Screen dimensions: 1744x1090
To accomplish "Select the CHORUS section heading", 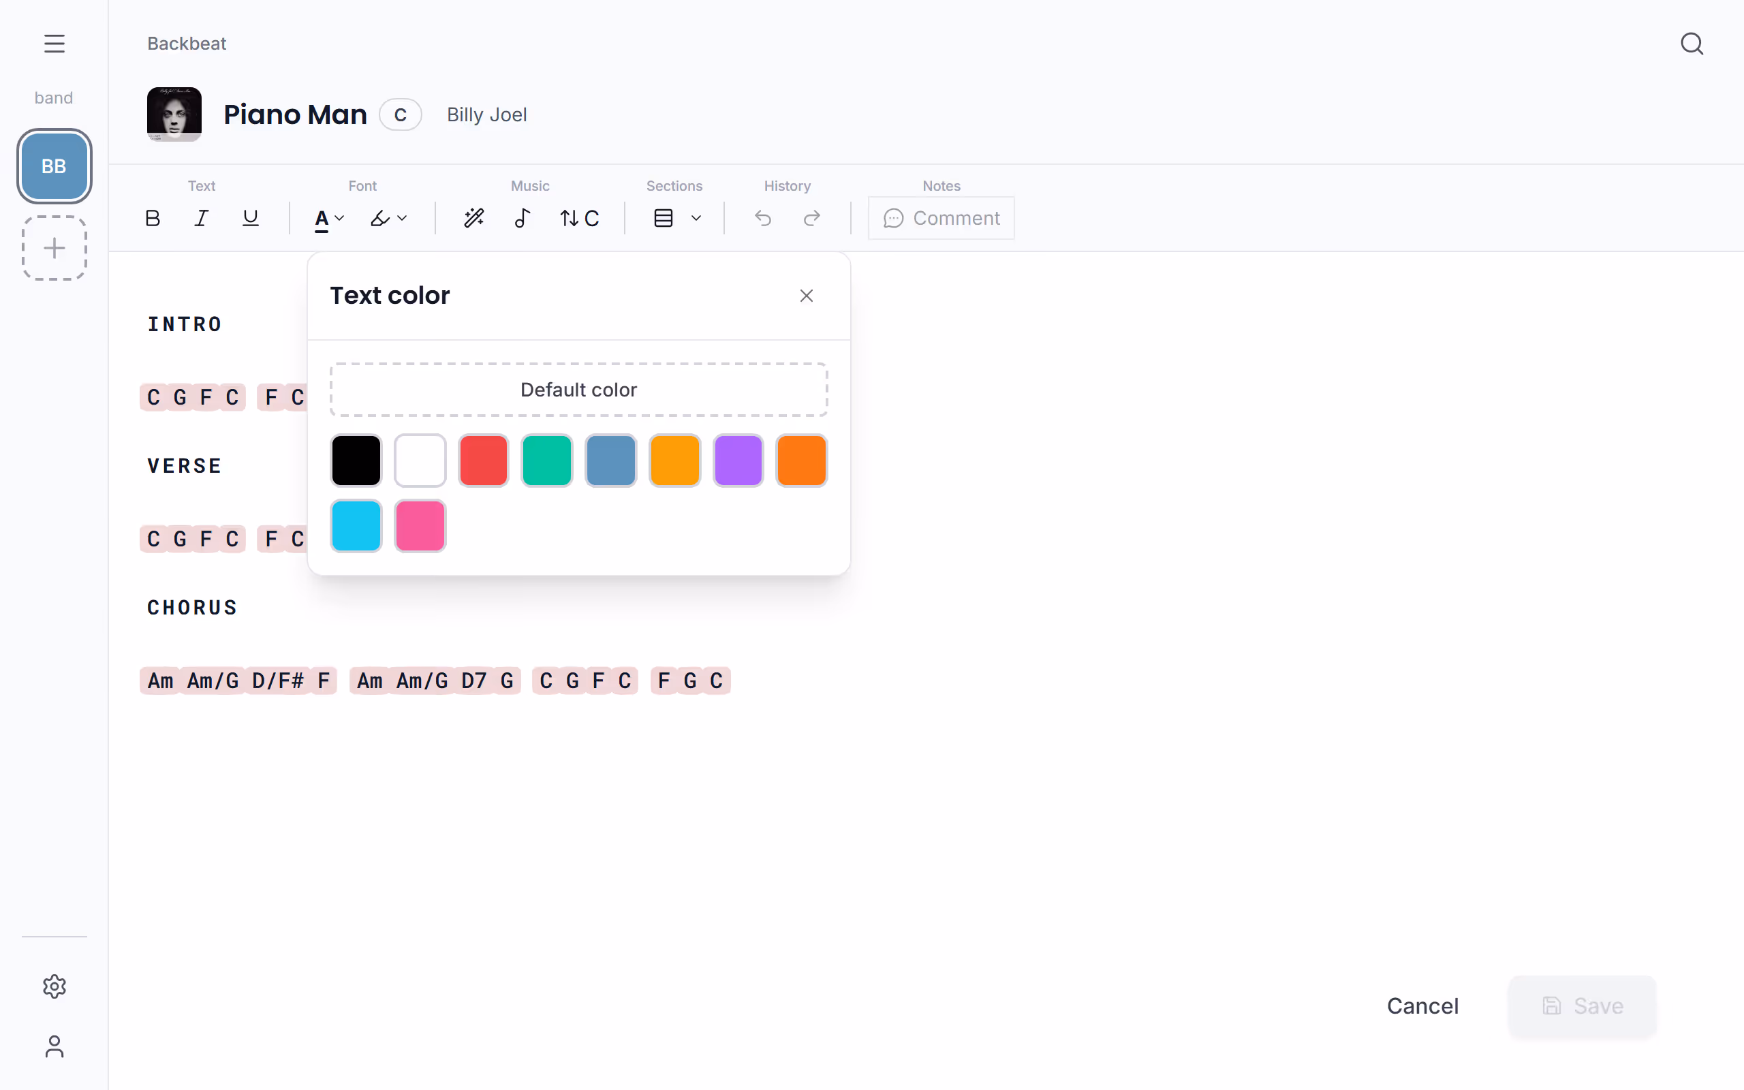I will 192,608.
